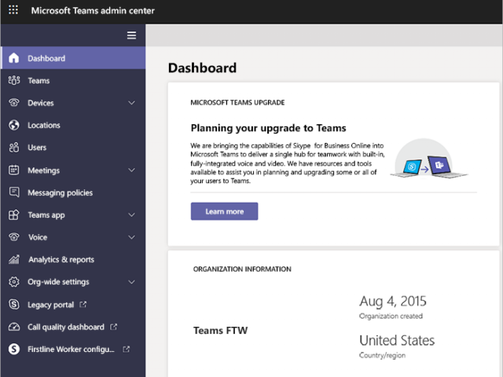Click the Legacy portal Skype icon
The image size is (503, 377).
13,305
